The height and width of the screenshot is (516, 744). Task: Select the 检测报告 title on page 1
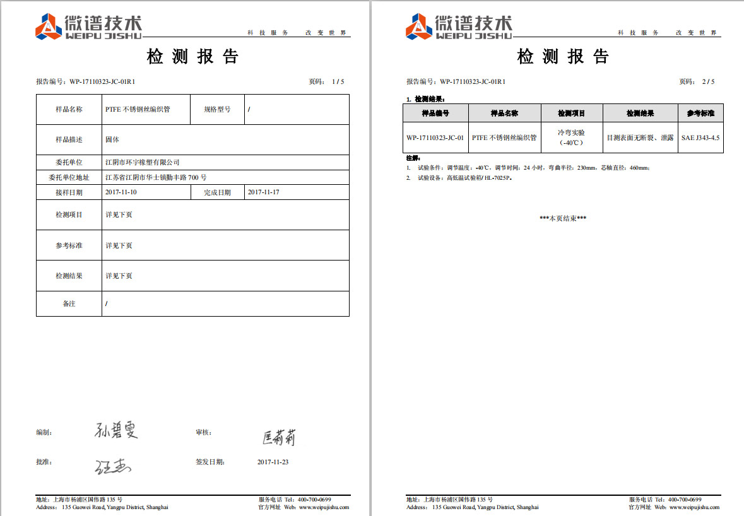click(x=193, y=57)
